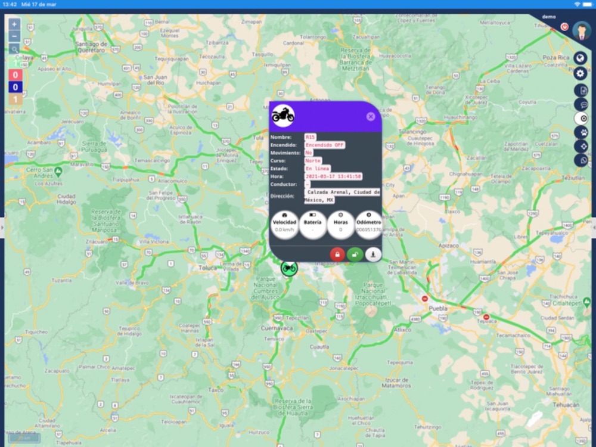The width and height of the screenshot is (596, 447).
Task: Click the map scale bar
Action: click(24, 438)
